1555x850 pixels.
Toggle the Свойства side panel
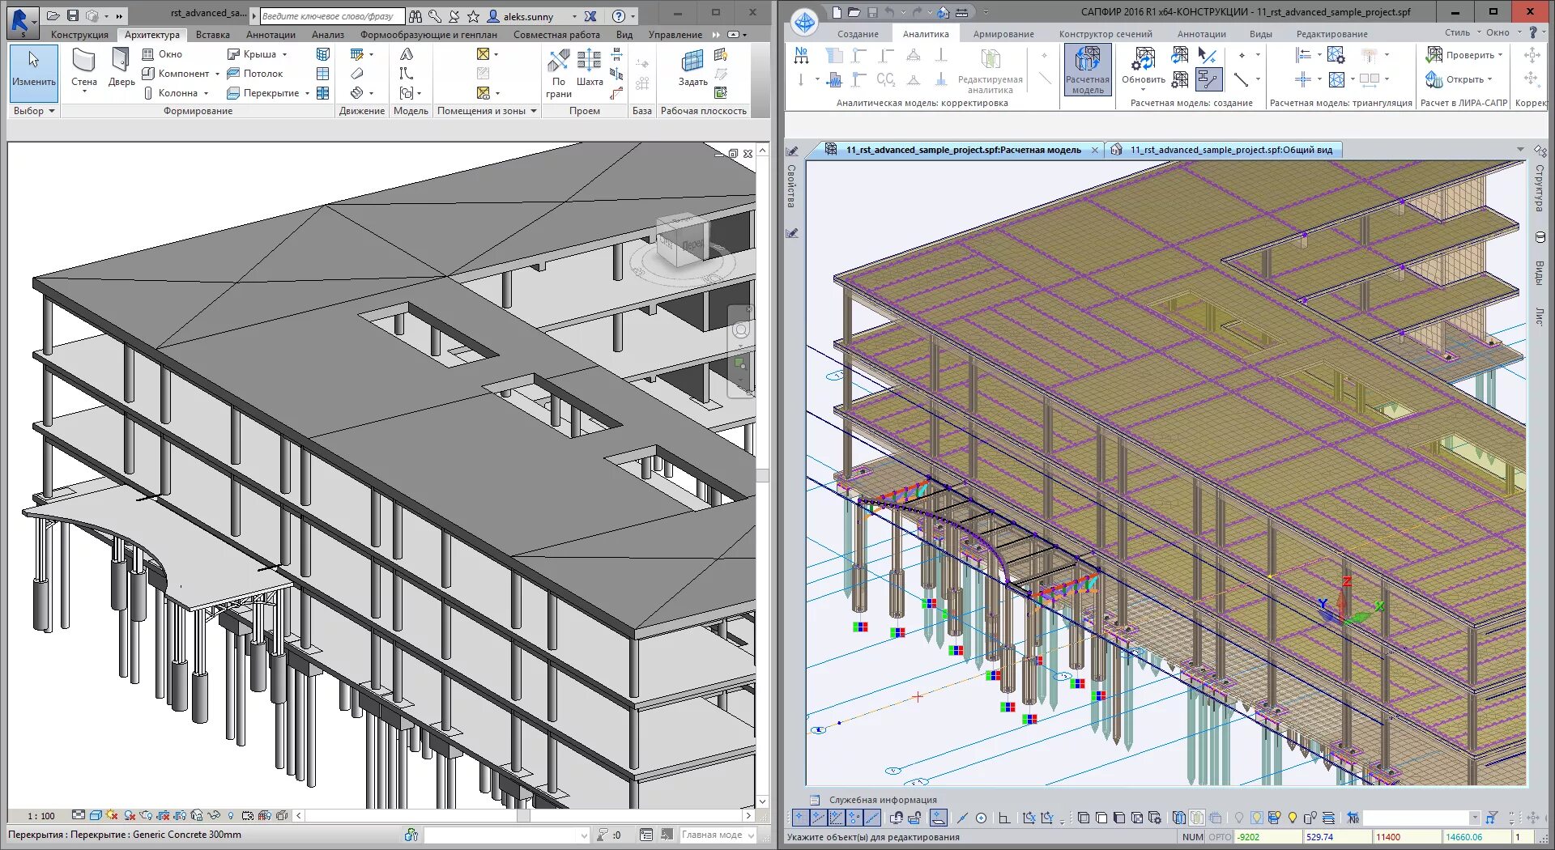(791, 187)
